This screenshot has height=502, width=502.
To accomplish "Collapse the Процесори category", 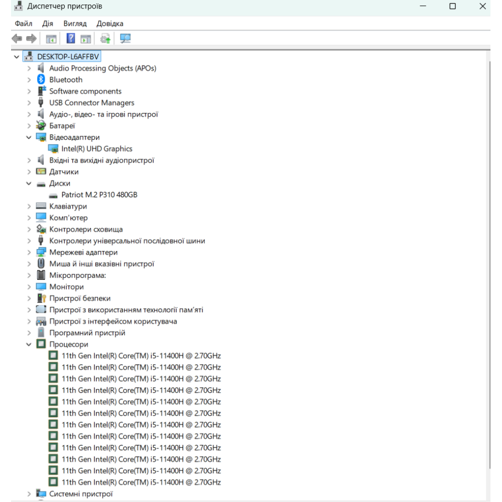I will (x=29, y=345).
